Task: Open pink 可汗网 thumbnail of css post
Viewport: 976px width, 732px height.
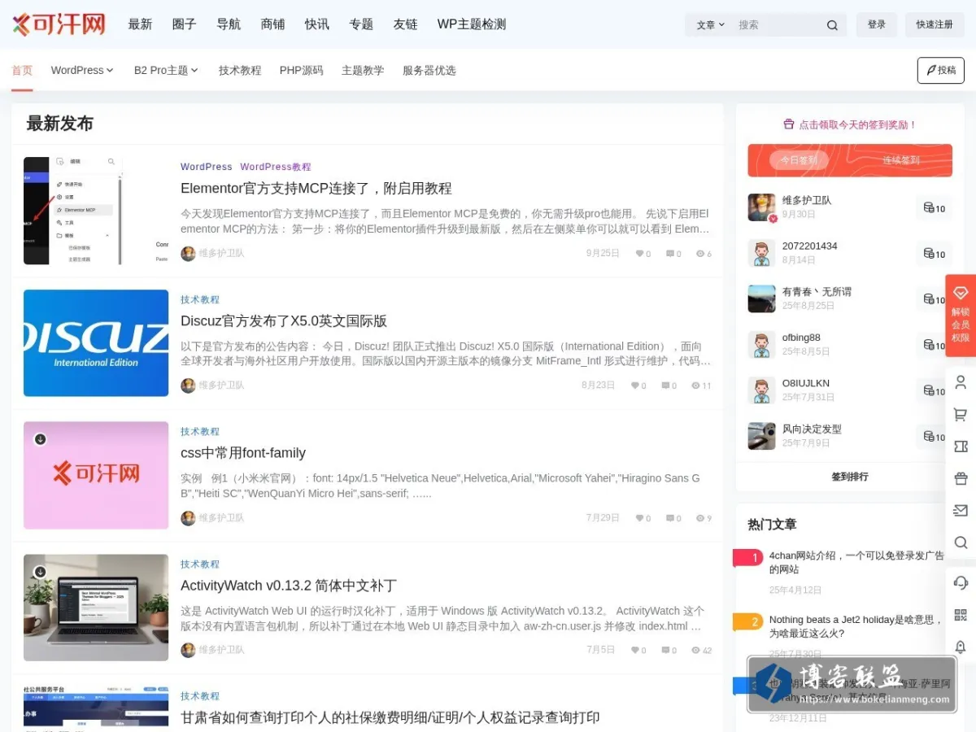Action: tap(96, 476)
